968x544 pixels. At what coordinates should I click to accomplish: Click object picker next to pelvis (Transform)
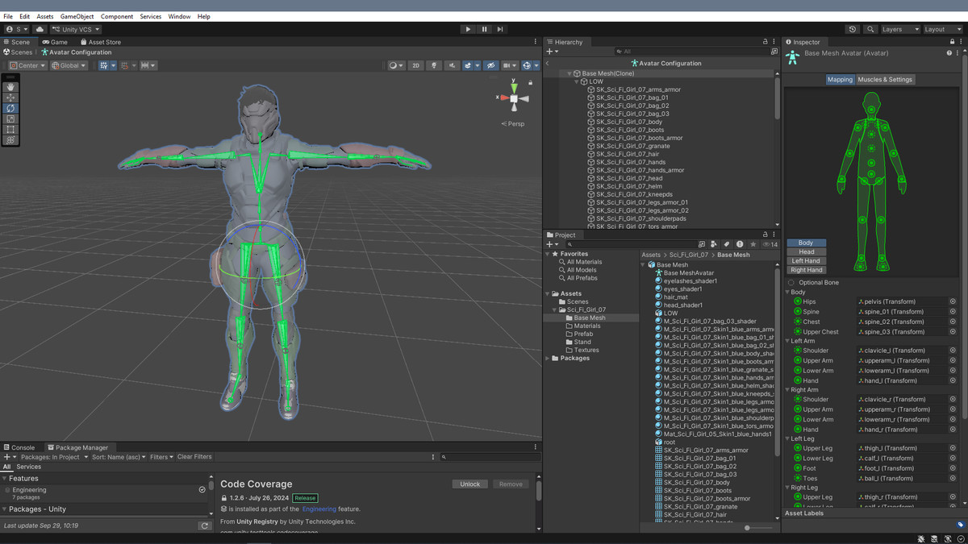coord(953,301)
